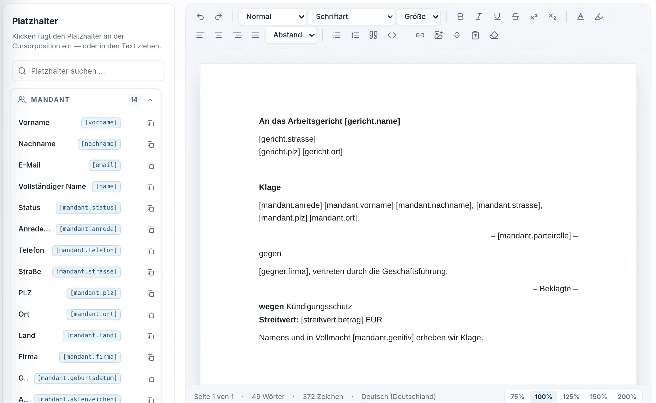Insert an image

438,35
